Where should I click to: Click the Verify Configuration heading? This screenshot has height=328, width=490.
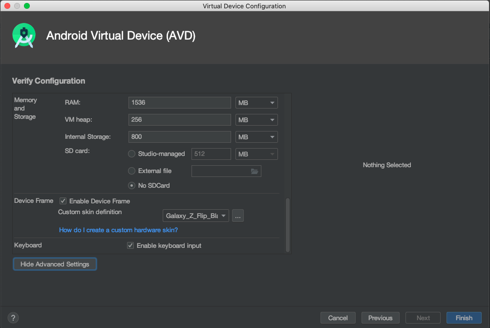(48, 81)
